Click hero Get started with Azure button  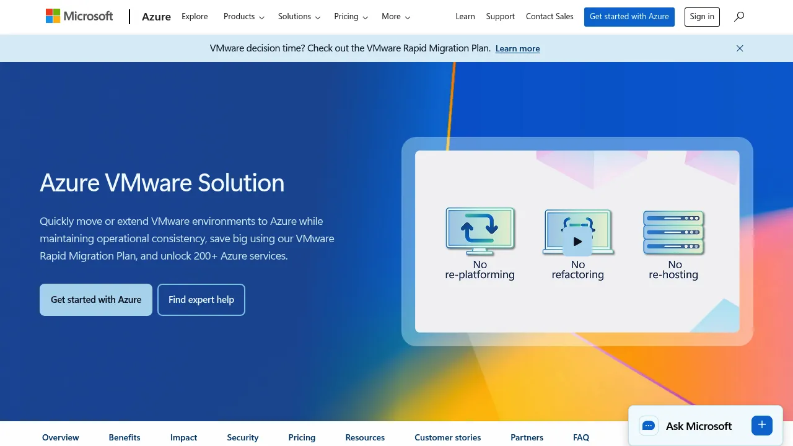96,300
